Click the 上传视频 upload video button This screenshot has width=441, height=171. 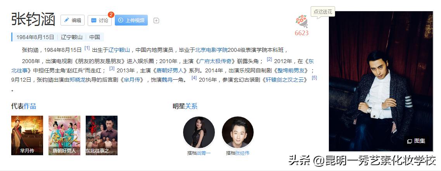131,20
